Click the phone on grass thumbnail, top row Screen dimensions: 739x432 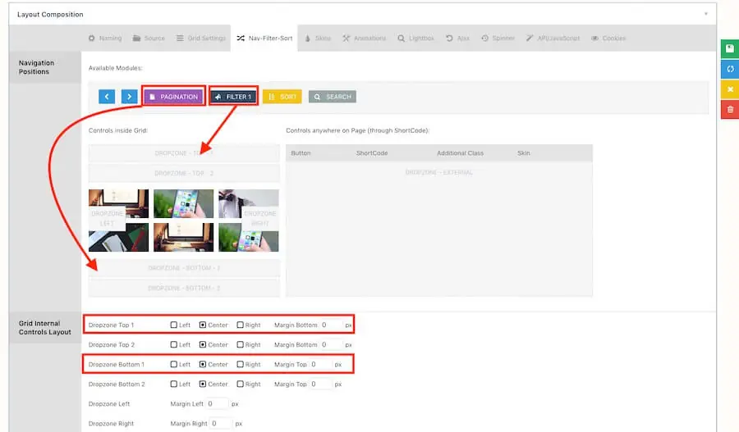pyautogui.click(x=183, y=204)
